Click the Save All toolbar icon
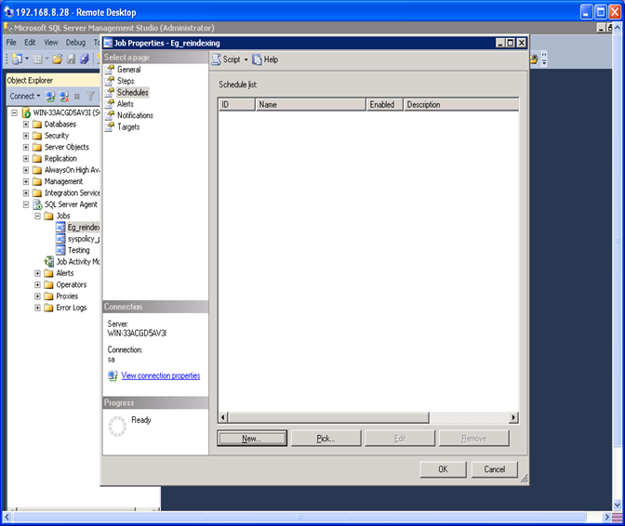This screenshot has width=625, height=526. coord(84,59)
